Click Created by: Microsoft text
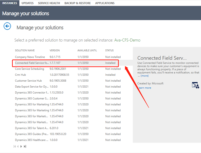 (150, 83)
